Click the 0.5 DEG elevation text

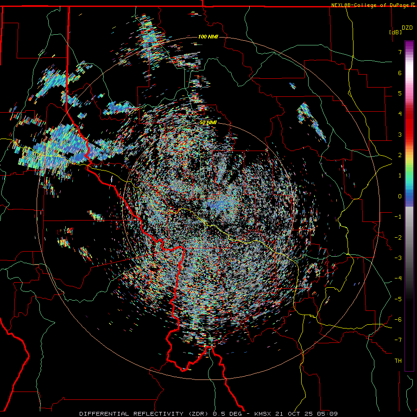(227, 414)
